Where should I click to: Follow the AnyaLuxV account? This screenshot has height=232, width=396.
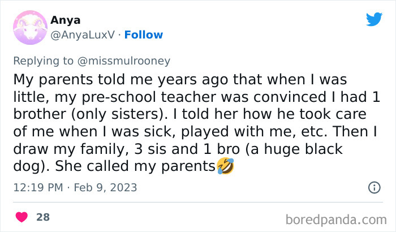click(x=144, y=35)
